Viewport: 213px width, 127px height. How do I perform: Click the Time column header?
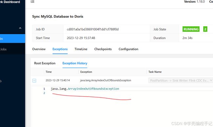click(x=48, y=72)
